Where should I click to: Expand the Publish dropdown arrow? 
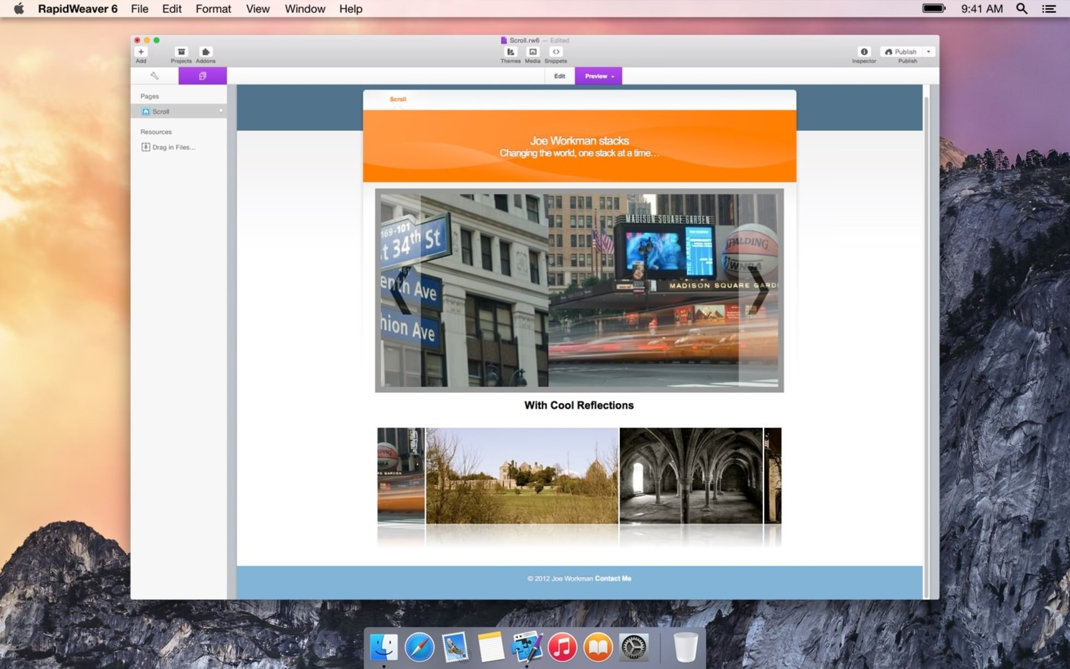(x=929, y=52)
